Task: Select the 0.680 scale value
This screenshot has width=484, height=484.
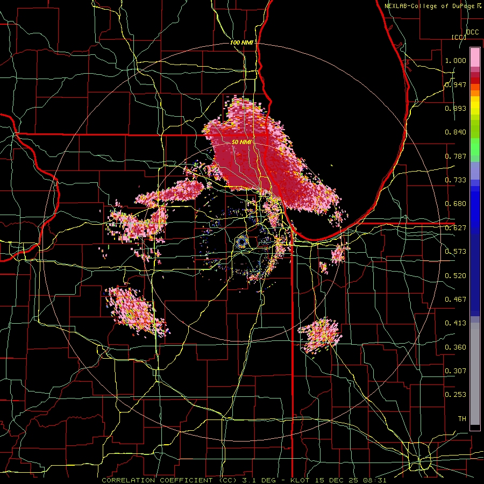Action: tap(455, 204)
